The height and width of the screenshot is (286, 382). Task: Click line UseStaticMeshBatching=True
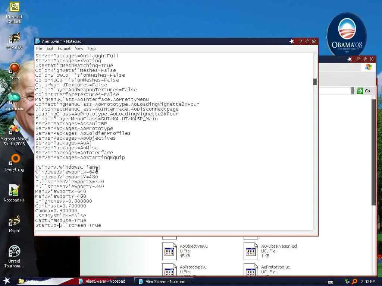point(74,66)
